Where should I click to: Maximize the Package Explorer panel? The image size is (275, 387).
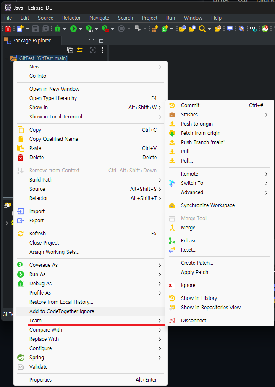tap(101, 41)
